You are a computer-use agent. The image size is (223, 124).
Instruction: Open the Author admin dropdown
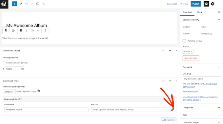click(x=188, y=51)
